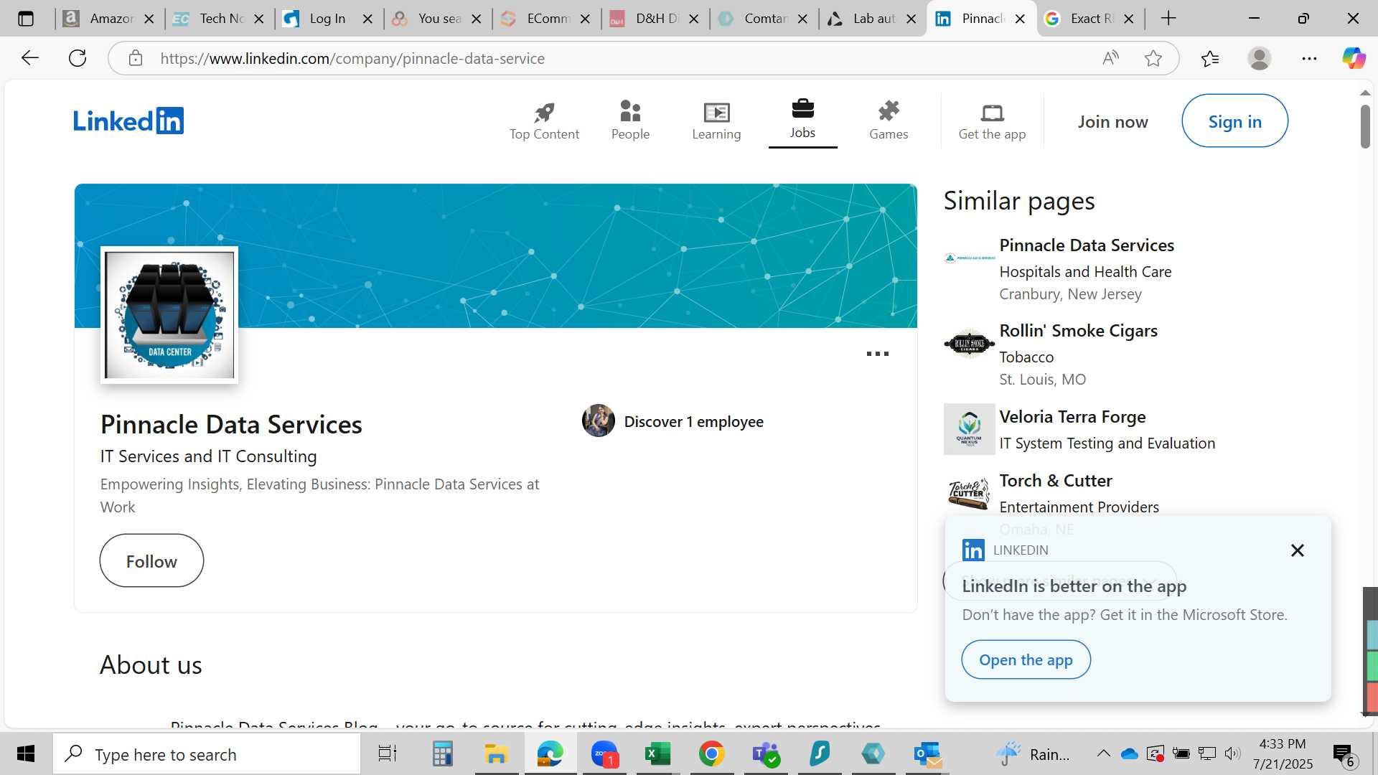Click Join now link
The image size is (1378, 775).
pyautogui.click(x=1112, y=122)
